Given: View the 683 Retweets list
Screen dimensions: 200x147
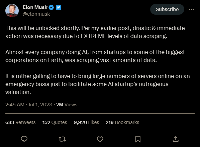Looking at the screenshot, I should pos(20,122).
